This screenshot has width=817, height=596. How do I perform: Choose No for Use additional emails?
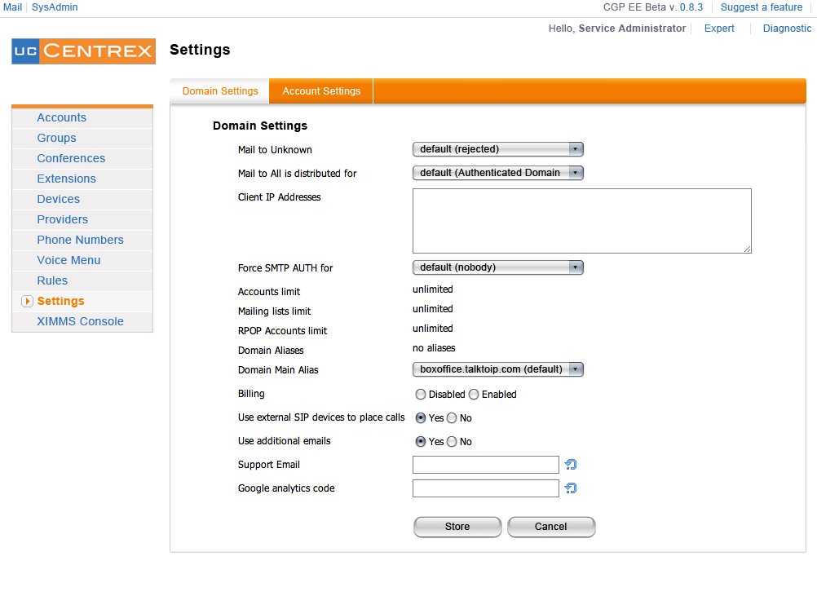[x=452, y=442]
